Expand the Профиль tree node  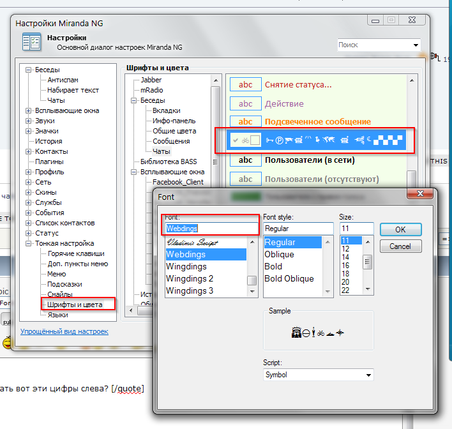28,172
